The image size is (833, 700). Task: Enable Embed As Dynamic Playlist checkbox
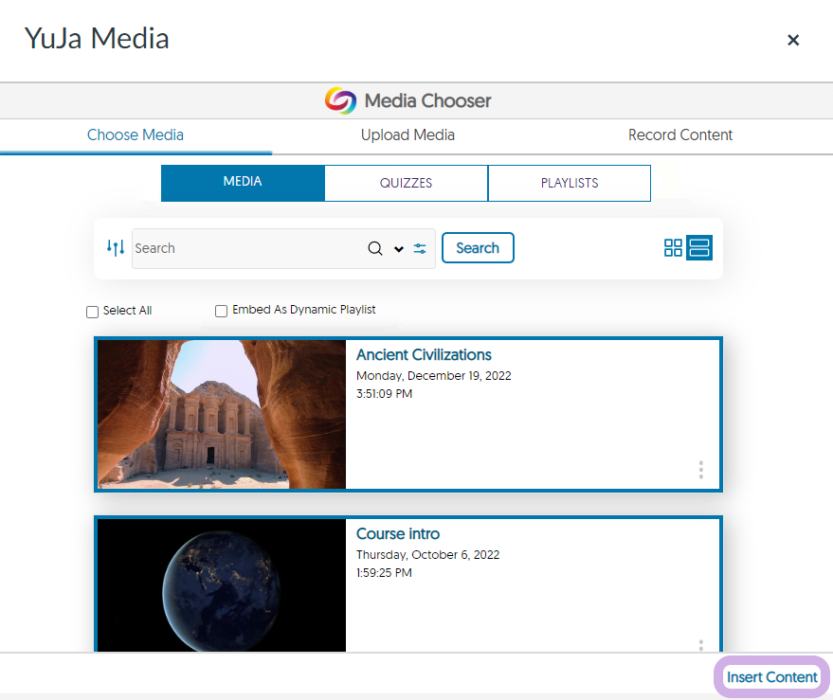(221, 311)
